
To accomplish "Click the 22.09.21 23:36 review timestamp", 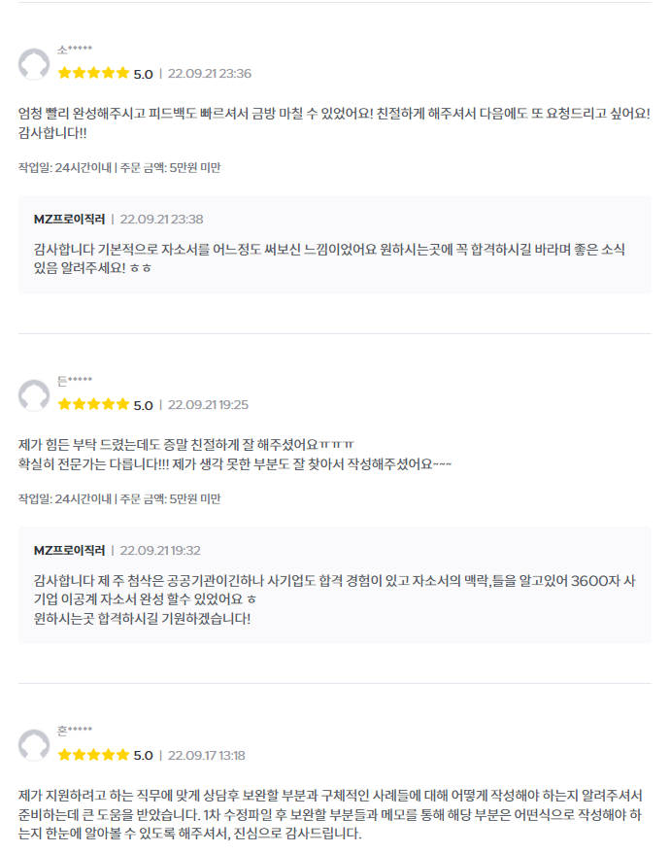I will point(210,74).
